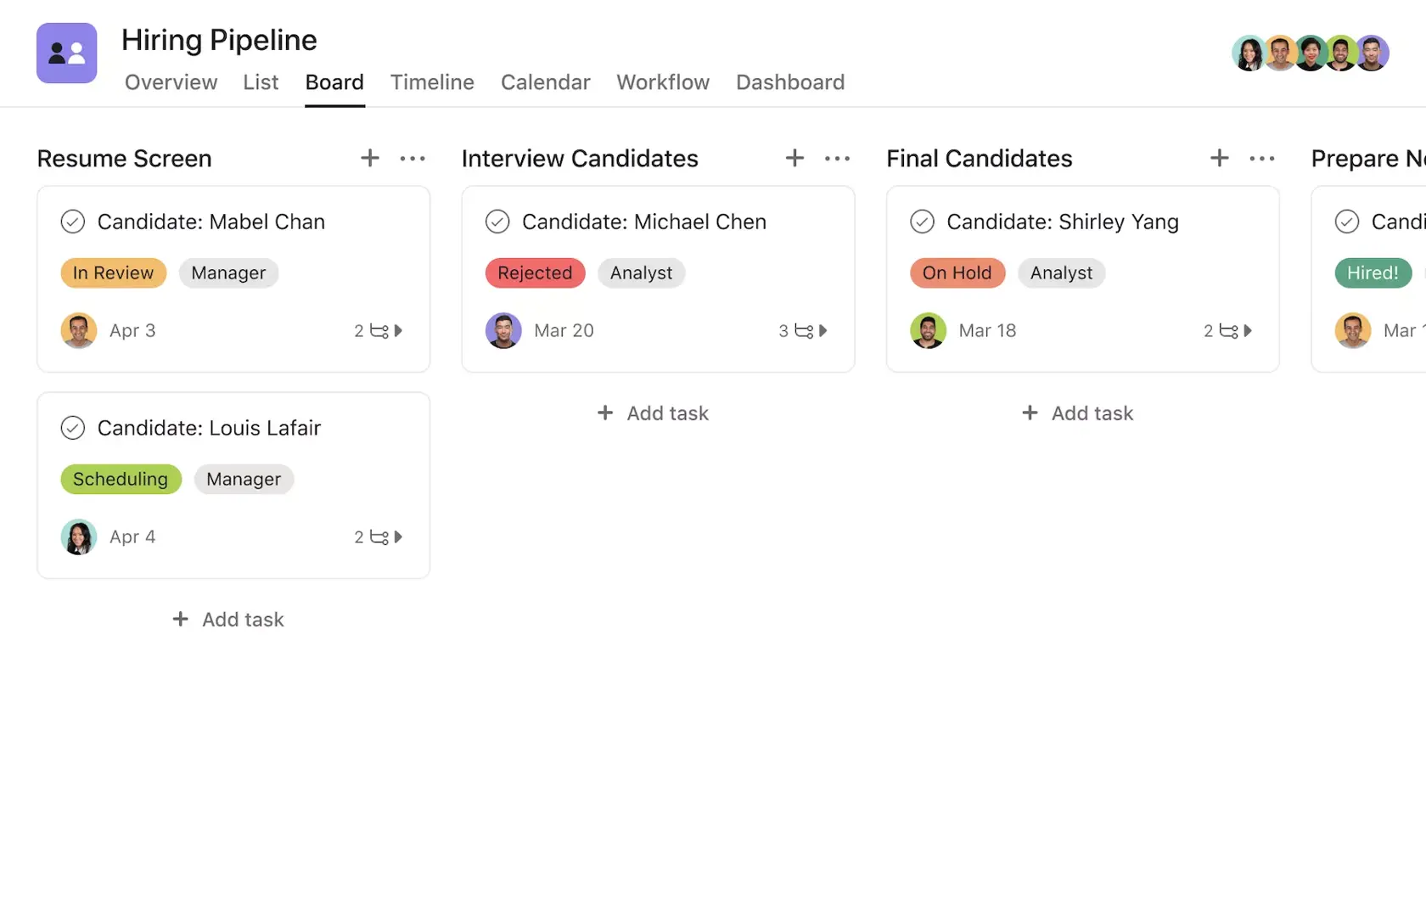1426x910 pixels.
Task: Click Michael Chen's assignee avatar
Action: click(x=502, y=330)
